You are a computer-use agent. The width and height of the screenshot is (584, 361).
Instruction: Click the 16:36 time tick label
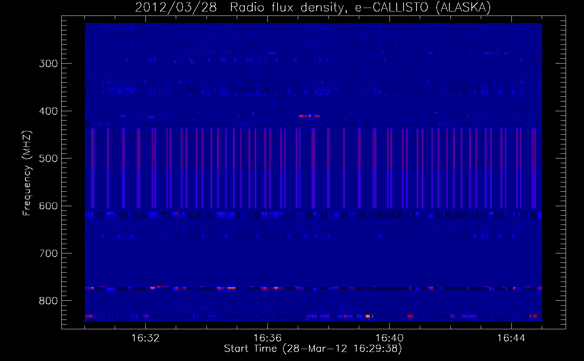[267, 338]
